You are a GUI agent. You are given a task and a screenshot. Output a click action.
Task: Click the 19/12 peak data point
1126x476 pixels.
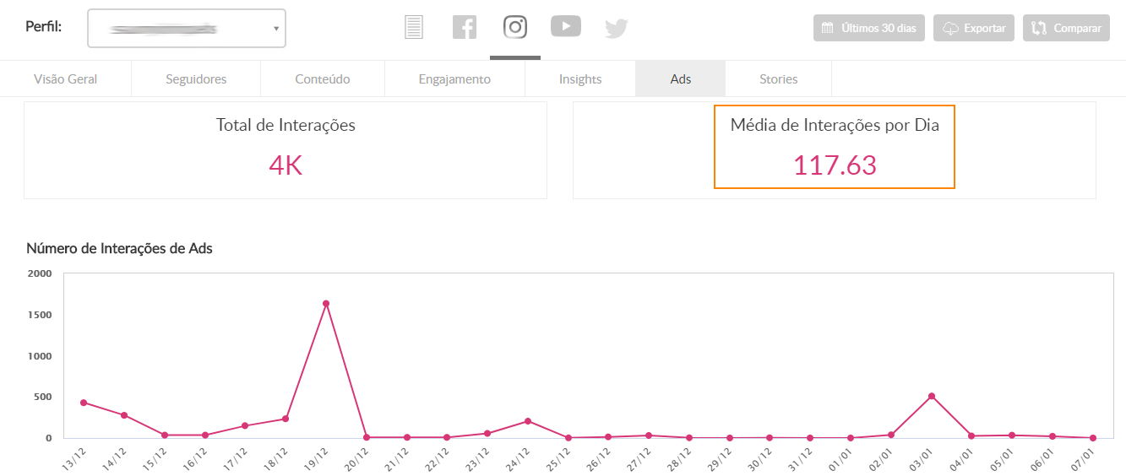326,304
